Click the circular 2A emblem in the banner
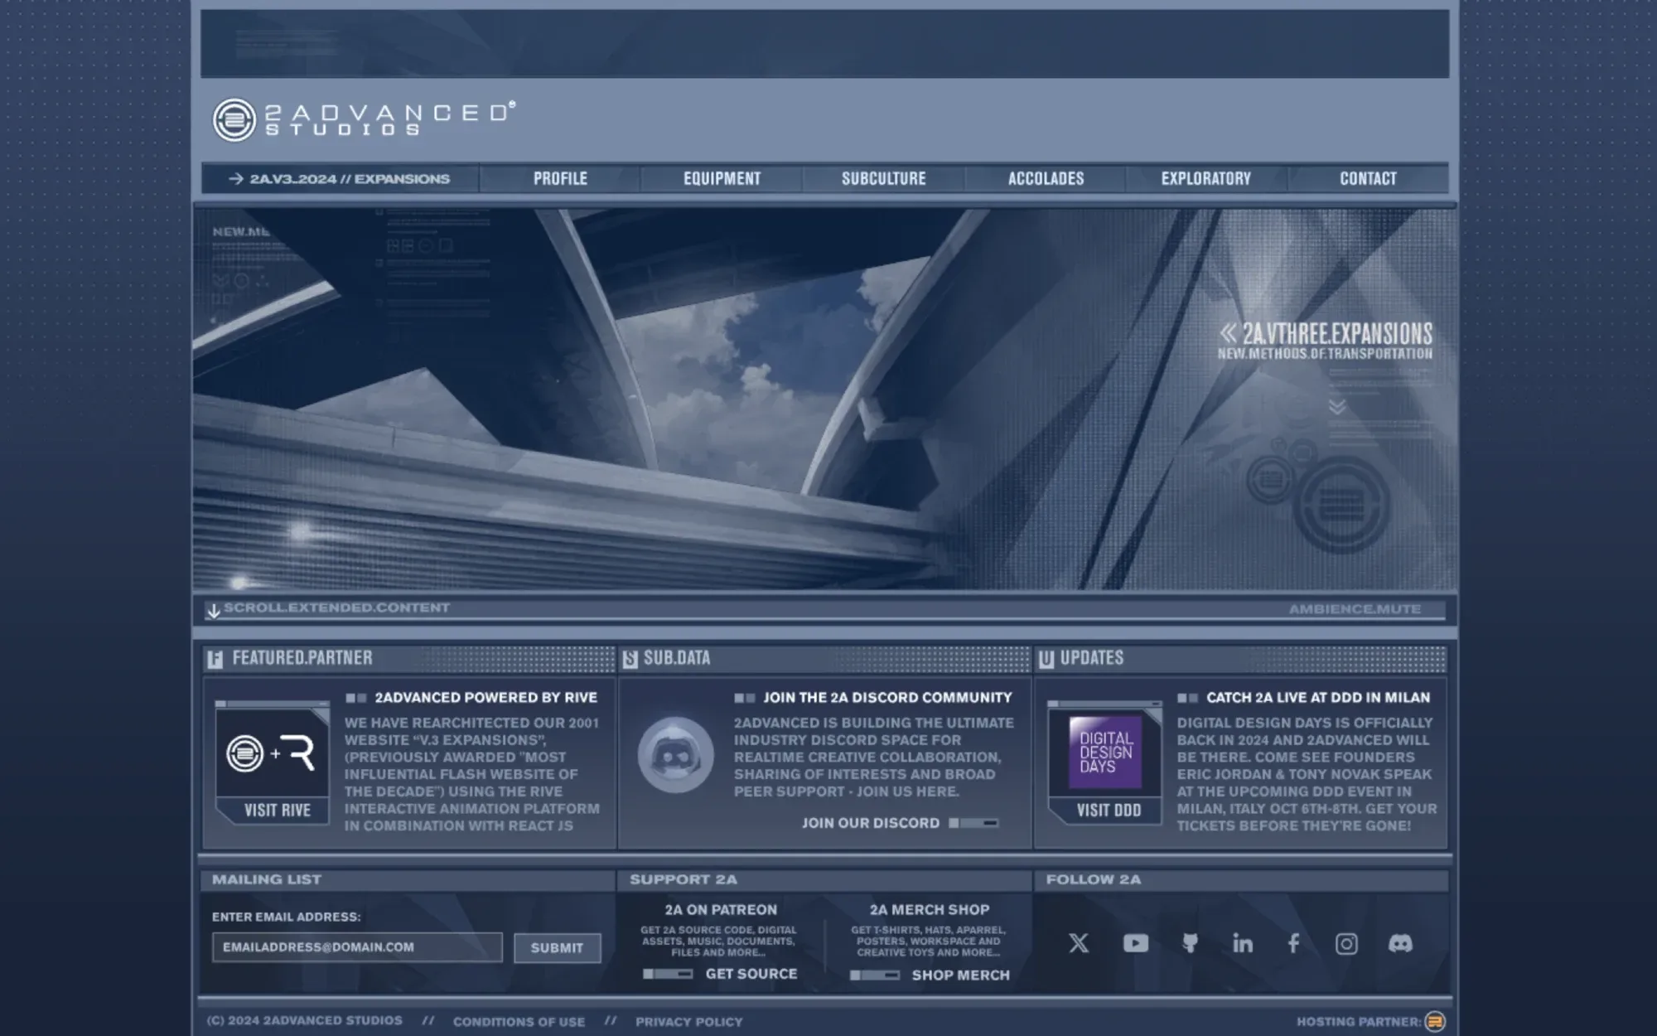The image size is (1657, 1036). 1341,505
